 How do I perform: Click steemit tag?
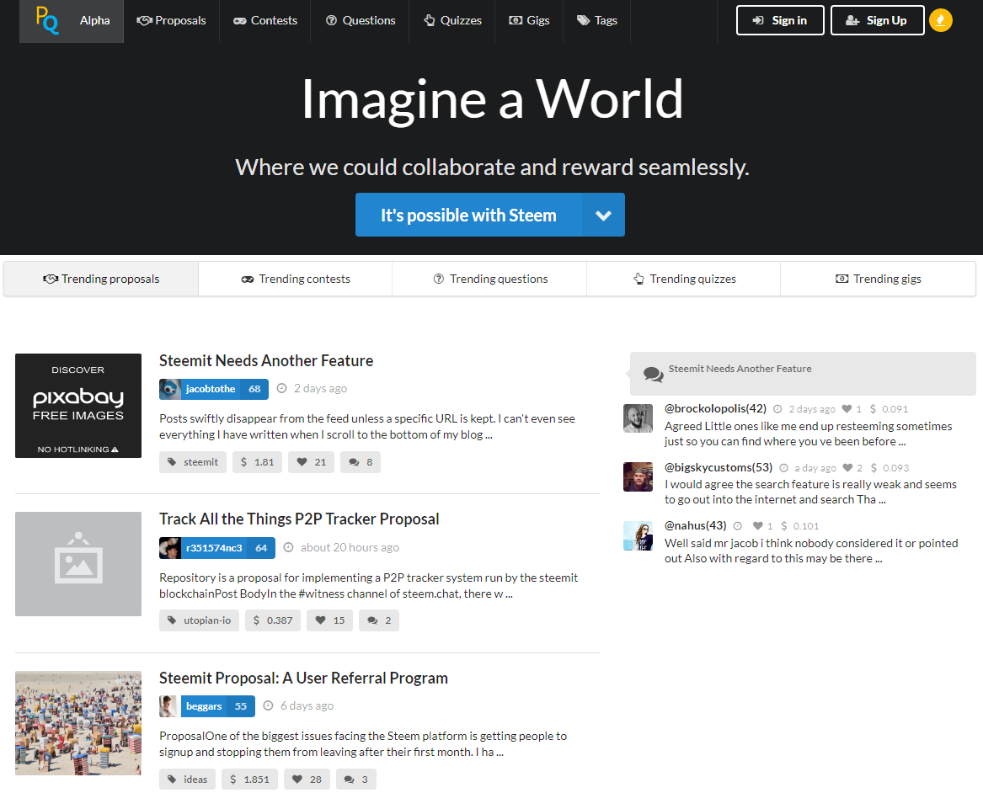point(192,462)
